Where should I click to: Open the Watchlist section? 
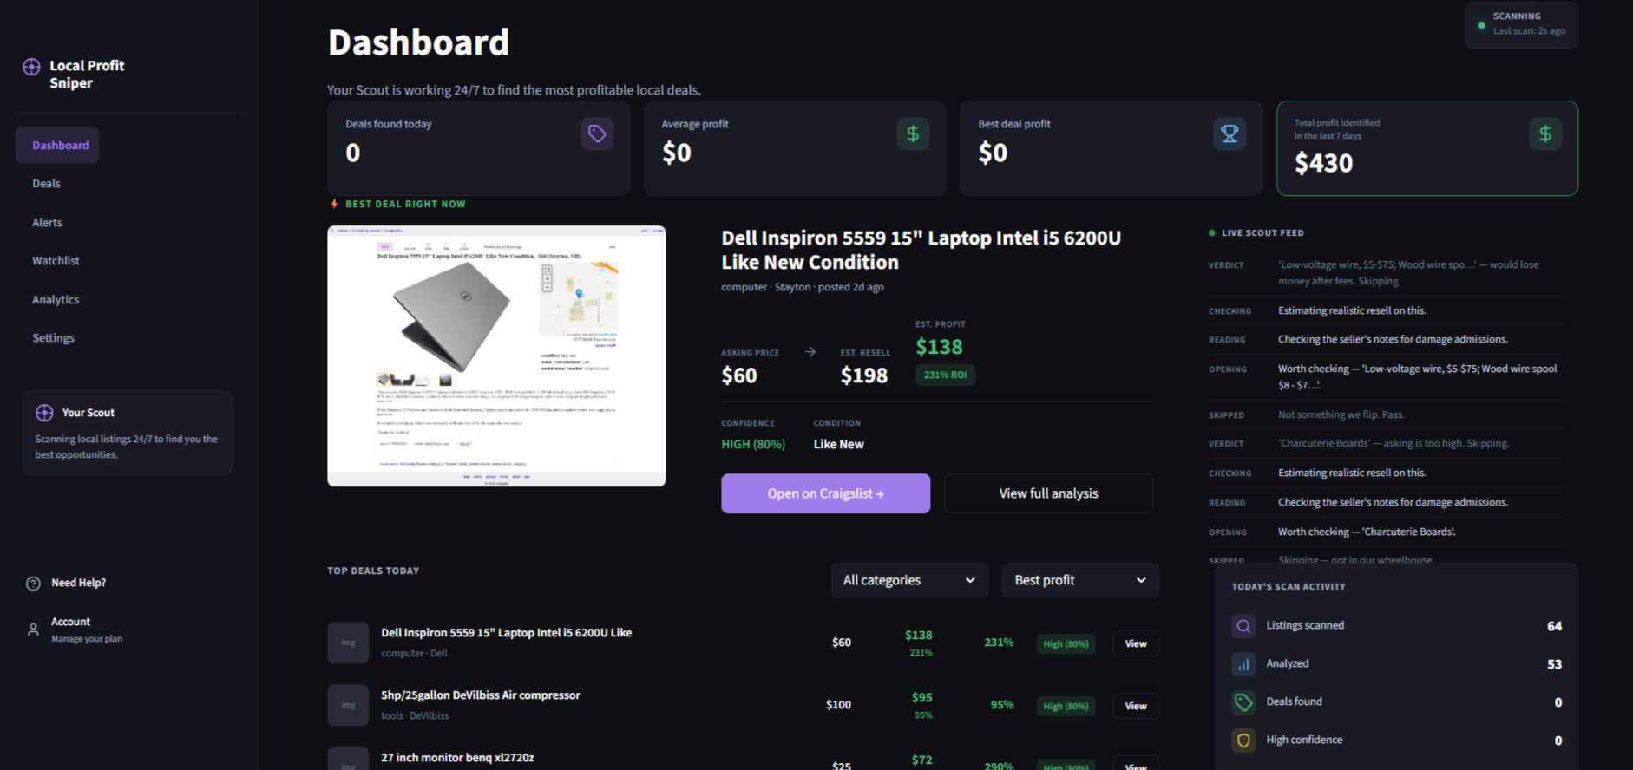56,261
